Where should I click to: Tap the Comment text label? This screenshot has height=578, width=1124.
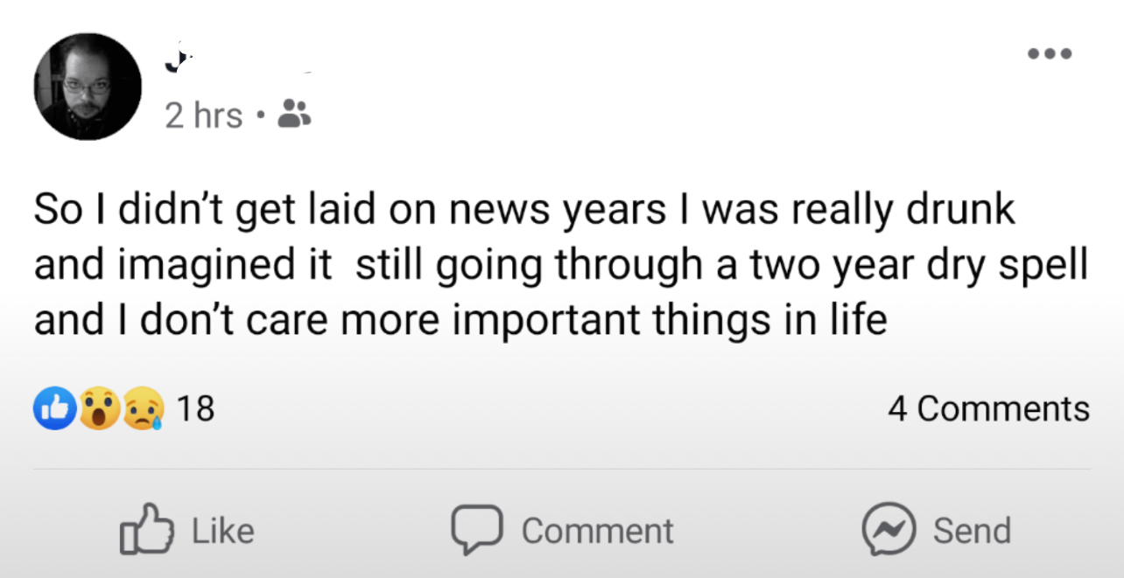point(598,531)
